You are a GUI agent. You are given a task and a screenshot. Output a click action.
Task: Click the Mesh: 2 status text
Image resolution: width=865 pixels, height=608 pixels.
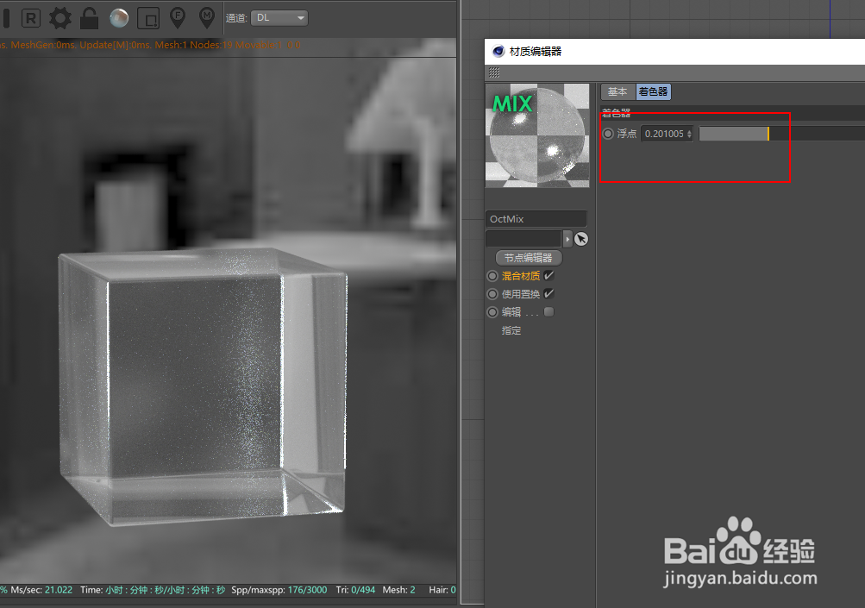pyautogui.click(x=398, y=590)
